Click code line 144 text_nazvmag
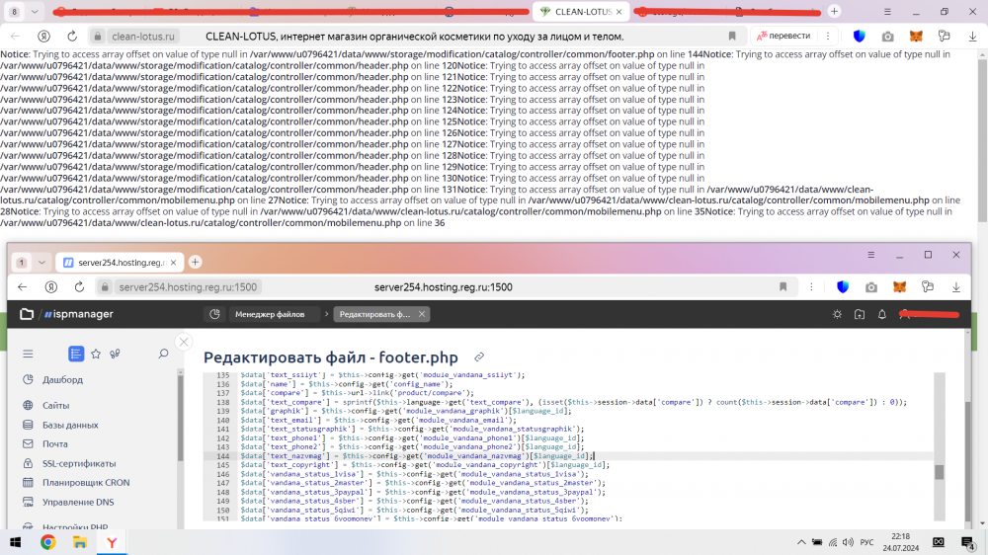The height and width of the screenshot is (555, 988). click(416, 456)
